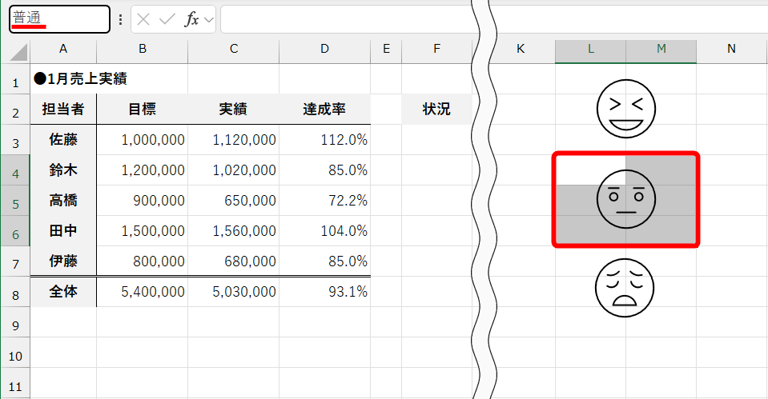Select column B header

[142, 49]
